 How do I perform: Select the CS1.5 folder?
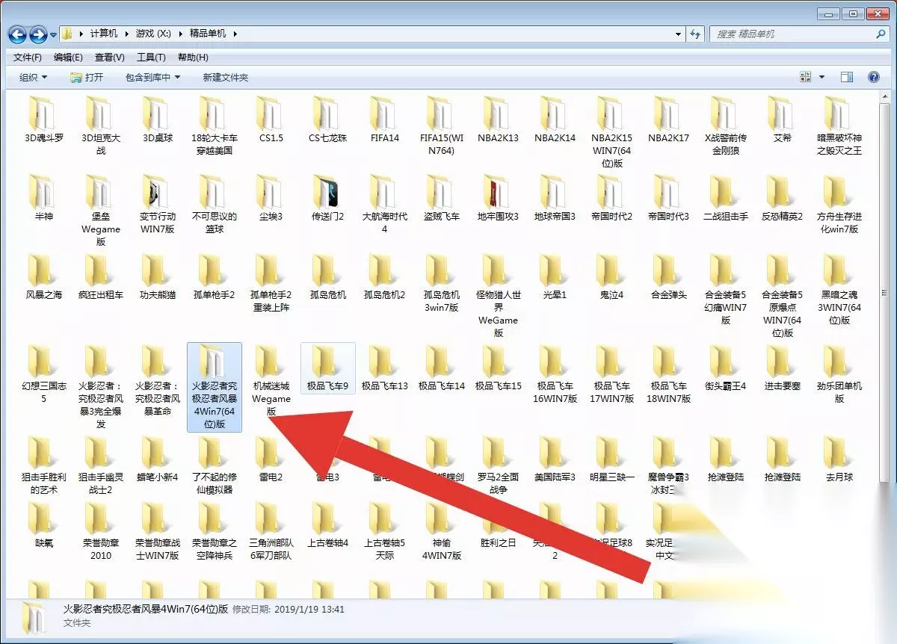point(271,120)
